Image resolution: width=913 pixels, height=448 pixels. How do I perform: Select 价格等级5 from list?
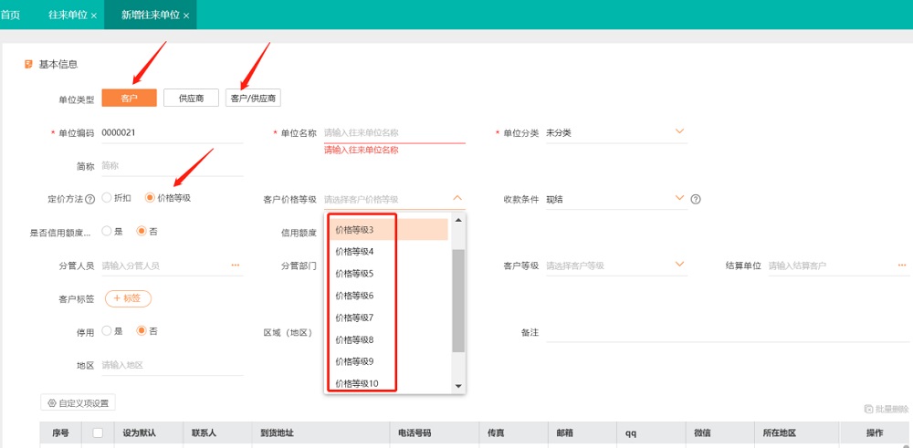[388, 274]
